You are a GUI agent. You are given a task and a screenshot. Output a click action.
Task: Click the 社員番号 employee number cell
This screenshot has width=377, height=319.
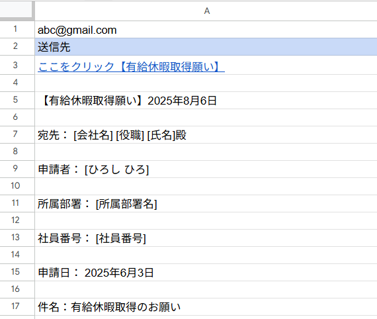coord(206,238)
